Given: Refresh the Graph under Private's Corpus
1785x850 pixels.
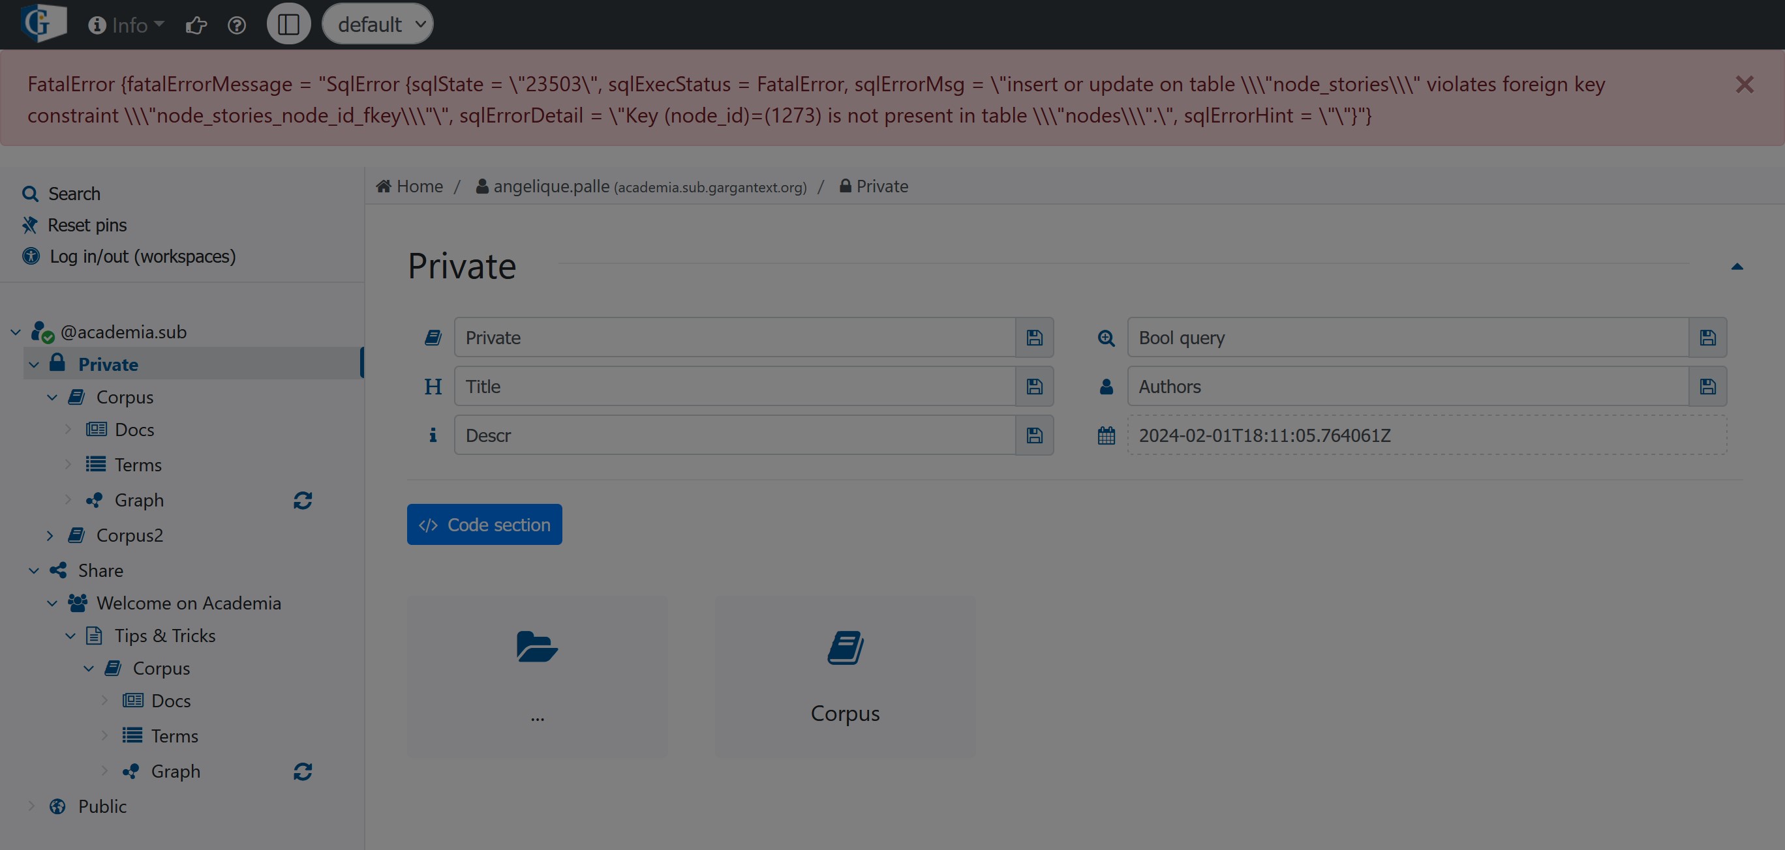Looking at the screenshot, I should (x=303, y=500).
